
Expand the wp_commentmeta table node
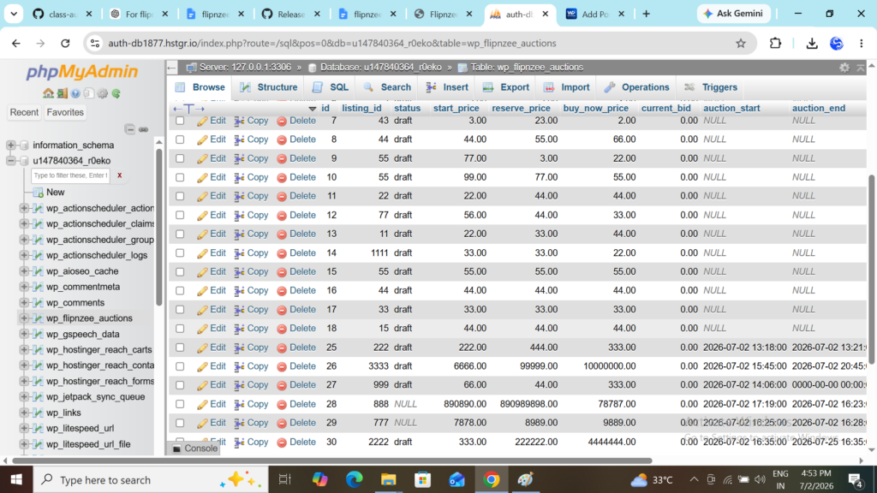click(24, 287)
